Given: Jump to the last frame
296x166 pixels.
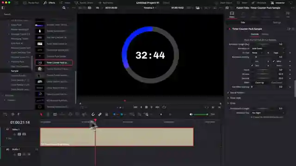Looking at the screenshot, I should click(157, 107).
